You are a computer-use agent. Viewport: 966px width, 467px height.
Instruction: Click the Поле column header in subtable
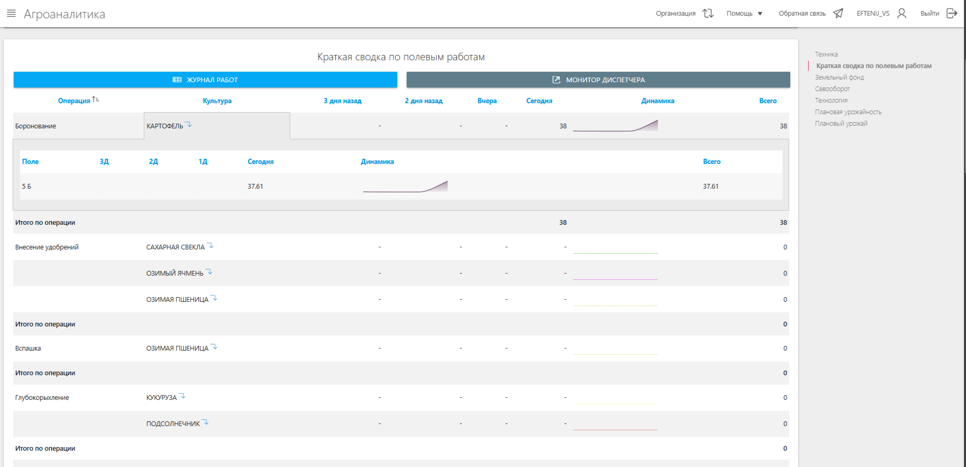(30, 161)
